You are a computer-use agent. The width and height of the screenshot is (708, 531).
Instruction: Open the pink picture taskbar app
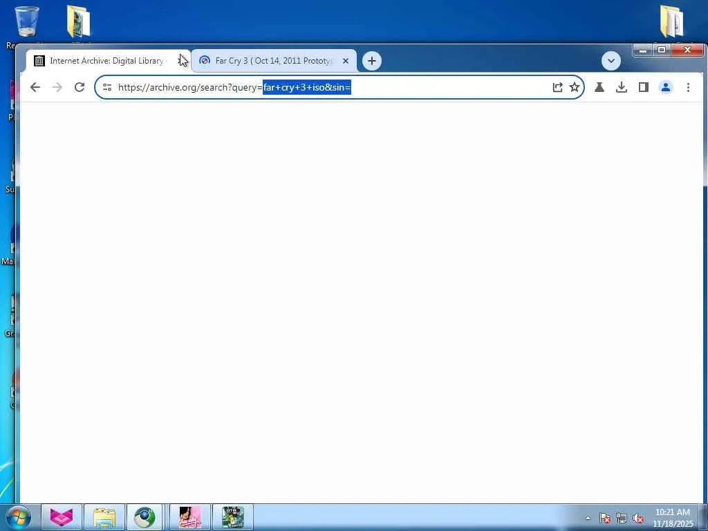click(x=189, y=517)
